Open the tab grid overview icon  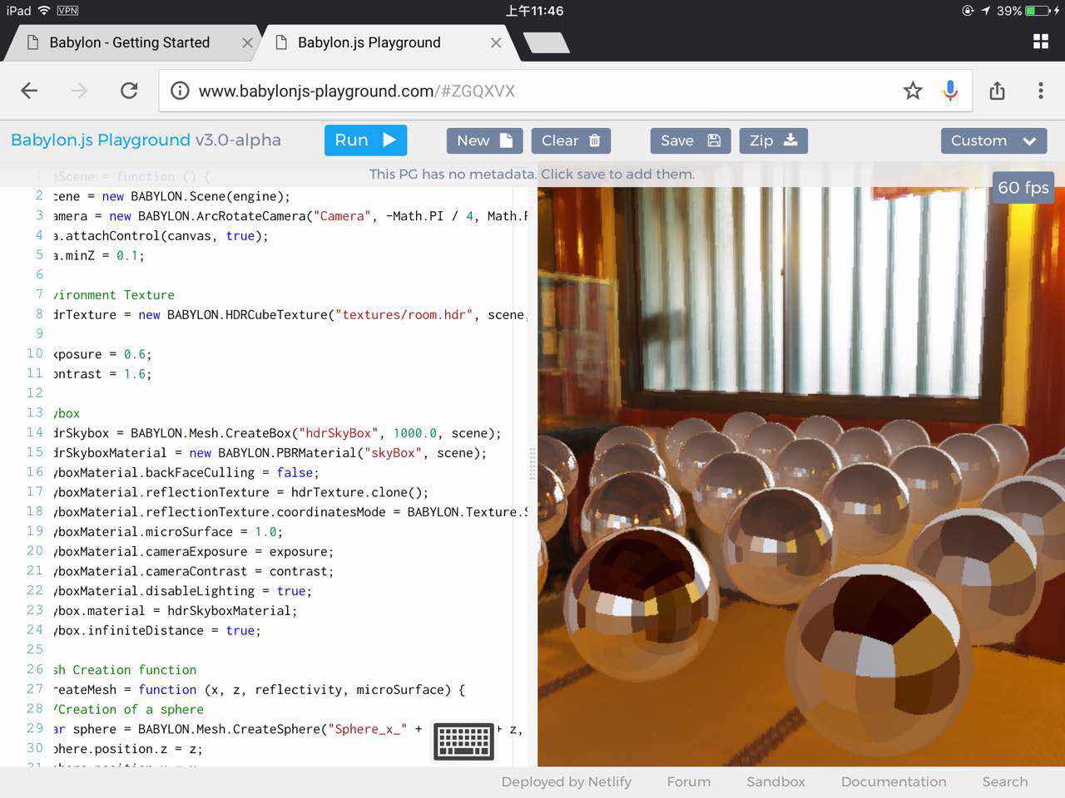coord(1040,42)
